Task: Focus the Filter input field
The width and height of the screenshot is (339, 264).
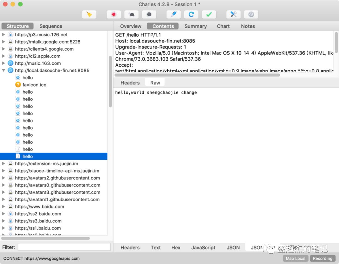Action: 64,247
